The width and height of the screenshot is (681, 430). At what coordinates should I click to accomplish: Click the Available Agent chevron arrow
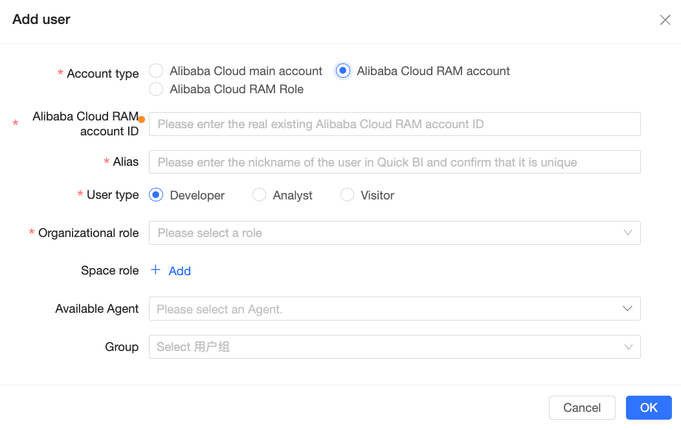coord(627,309)
